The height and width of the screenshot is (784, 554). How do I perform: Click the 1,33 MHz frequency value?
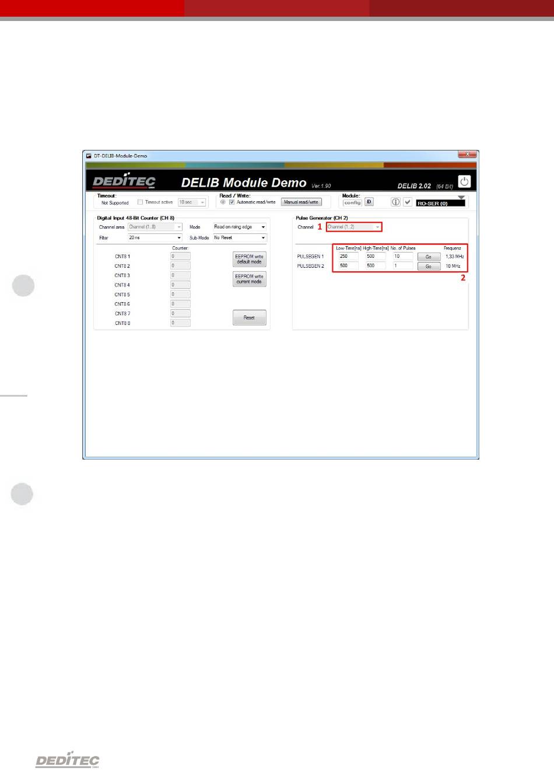[455, 257]
